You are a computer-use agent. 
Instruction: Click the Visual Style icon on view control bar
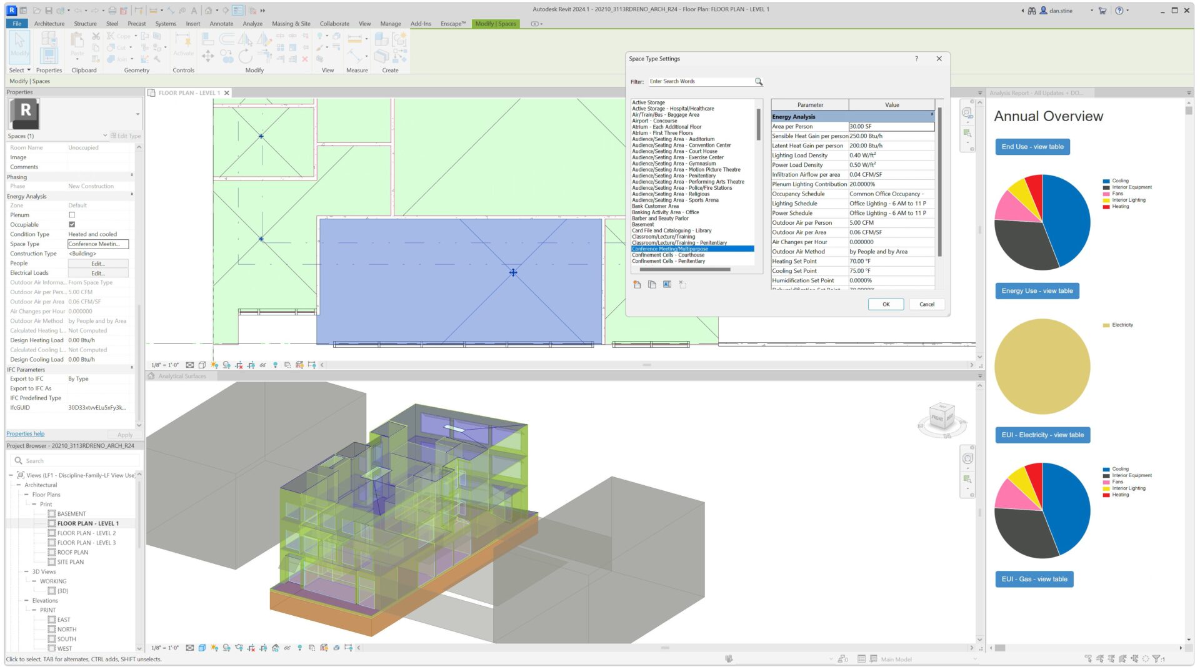[x=202, y=365]
